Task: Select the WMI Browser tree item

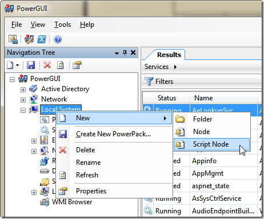Action: coord(72,202)
